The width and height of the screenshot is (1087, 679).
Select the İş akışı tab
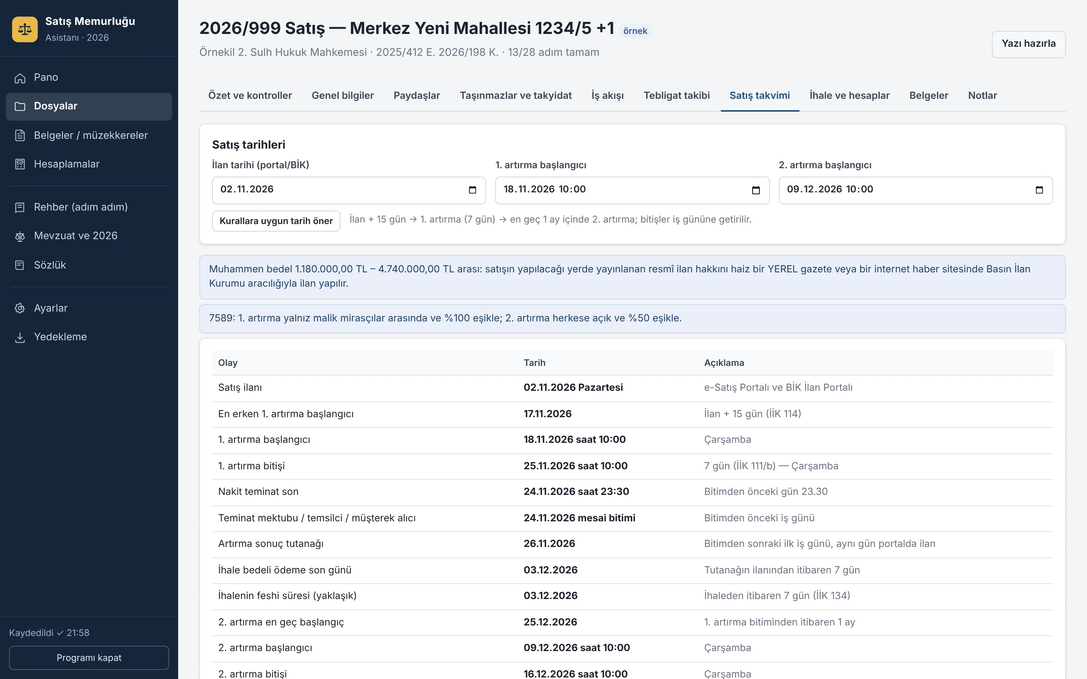click(x=607, y=95)
